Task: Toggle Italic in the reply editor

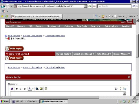Action: (x=21, y=89)
